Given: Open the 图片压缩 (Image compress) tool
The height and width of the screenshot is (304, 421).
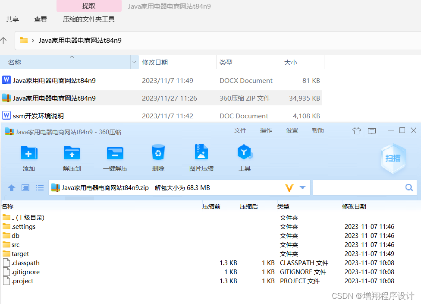Looking at the screenshot, I should pyautogui.click(x=201, y=152).
